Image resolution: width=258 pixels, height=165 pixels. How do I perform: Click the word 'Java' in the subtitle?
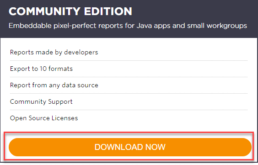[x=144, y=26]
